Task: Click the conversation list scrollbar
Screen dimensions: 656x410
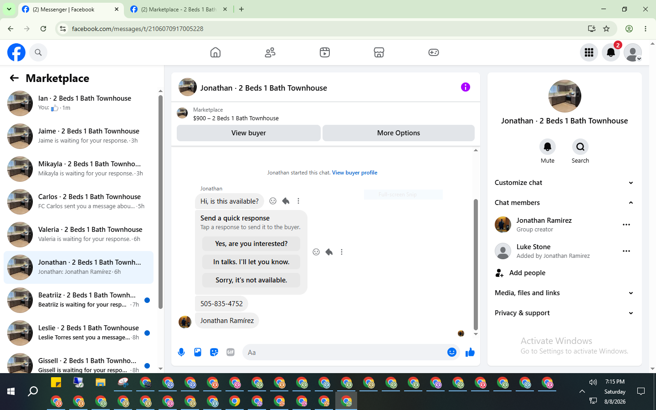Action: tap(160, 202)
